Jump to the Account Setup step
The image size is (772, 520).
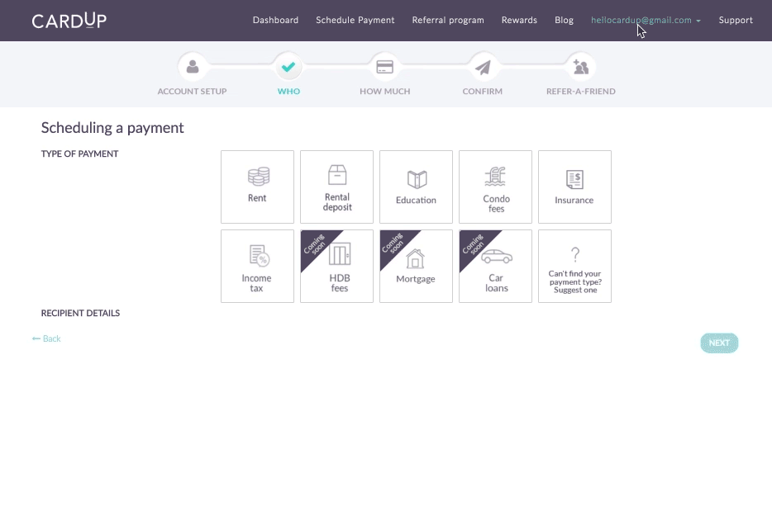coord(192,67)
